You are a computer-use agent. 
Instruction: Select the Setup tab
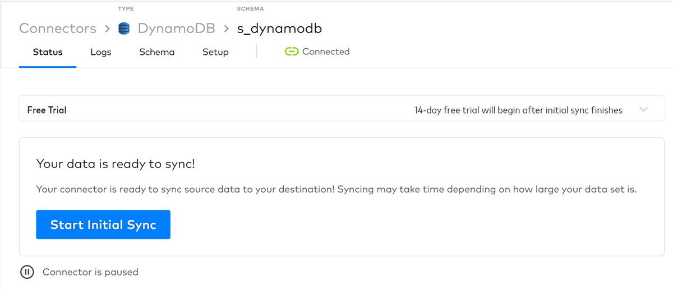coord(215,52)
